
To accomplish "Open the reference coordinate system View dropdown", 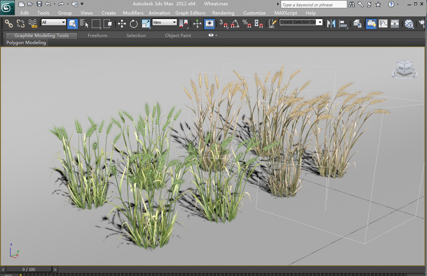I will coord(164,22).
